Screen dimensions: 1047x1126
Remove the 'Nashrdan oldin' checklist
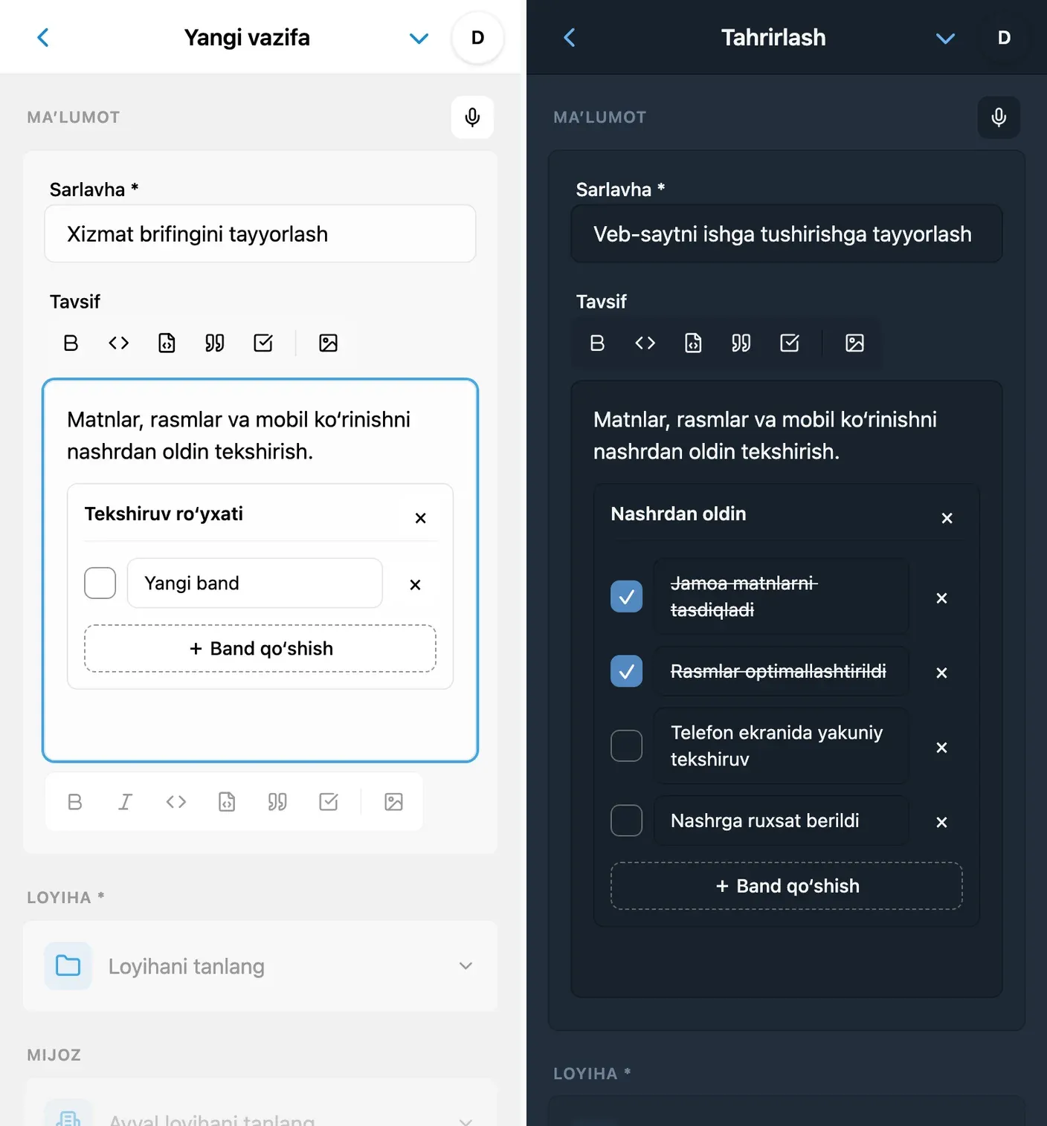pyautogui.click(x=947, y=518)
